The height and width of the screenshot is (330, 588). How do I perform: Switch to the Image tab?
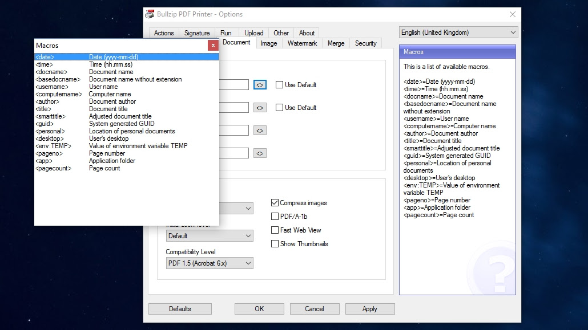tap(269, 43)
